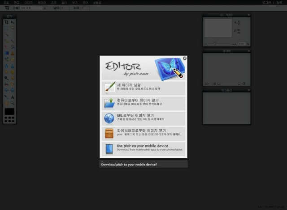Click the crop icon in options bar
This screenshot has height=210, width=287.
[x=7, y=8]
